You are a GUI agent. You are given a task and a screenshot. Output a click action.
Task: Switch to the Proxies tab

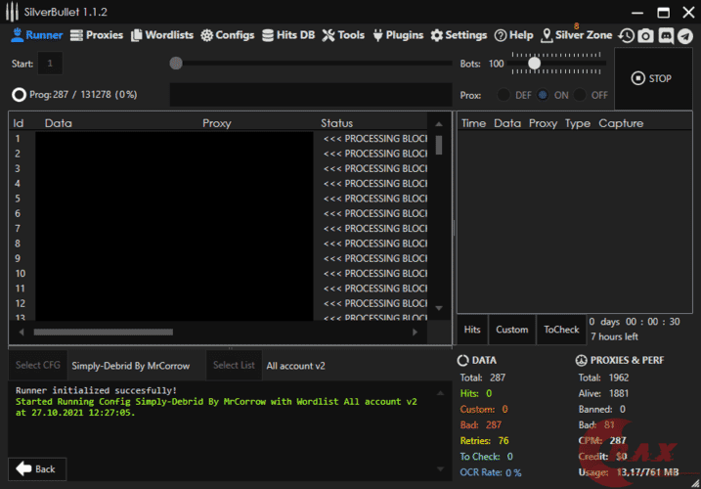click(97, 35)
